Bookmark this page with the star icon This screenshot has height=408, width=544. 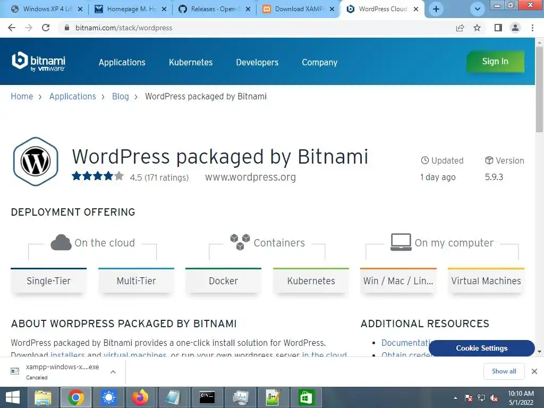click(478, 28)
